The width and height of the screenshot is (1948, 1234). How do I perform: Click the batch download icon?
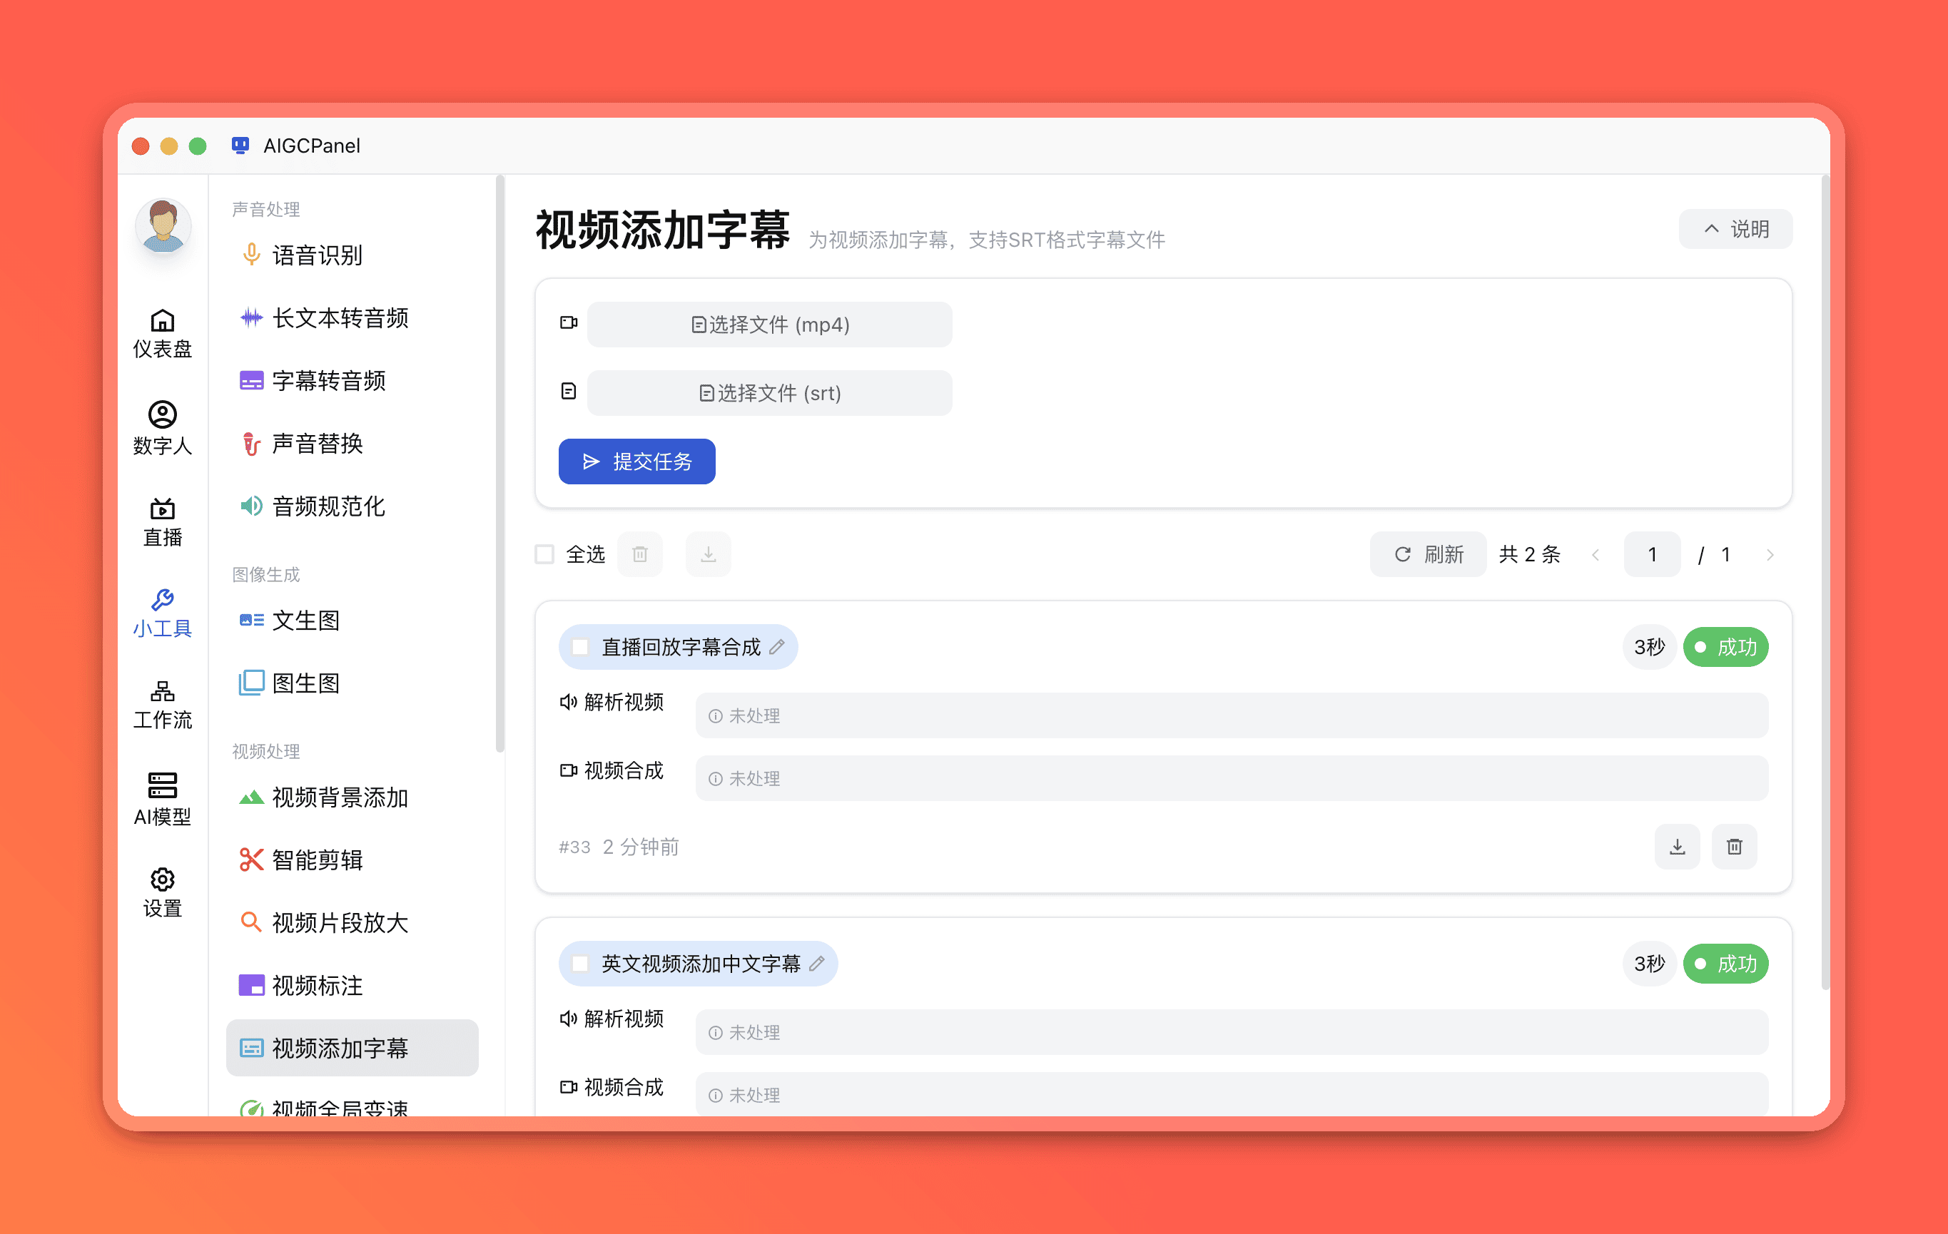pyautogui.click(x=708, y=554)
